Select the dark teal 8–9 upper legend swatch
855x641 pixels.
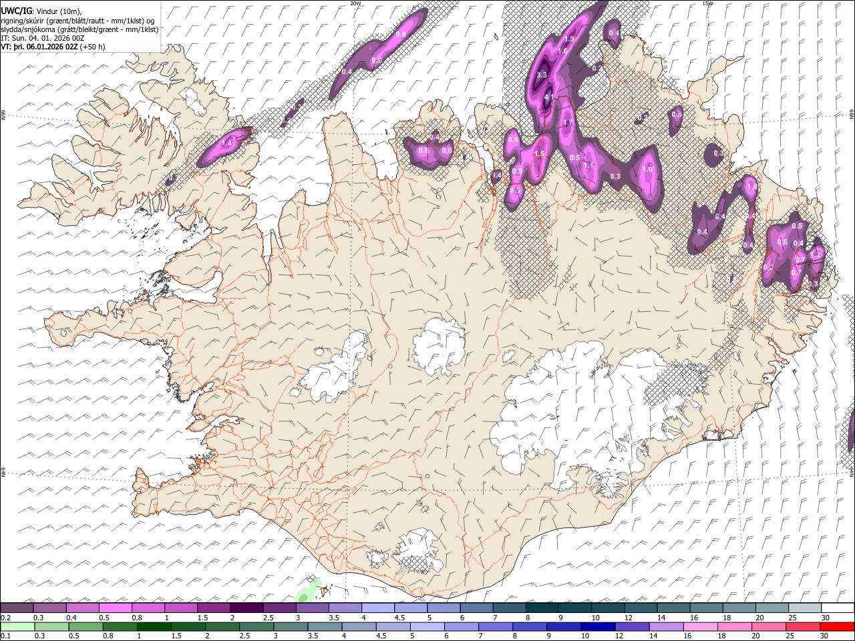pyautogui.click(x=541, y=608)
